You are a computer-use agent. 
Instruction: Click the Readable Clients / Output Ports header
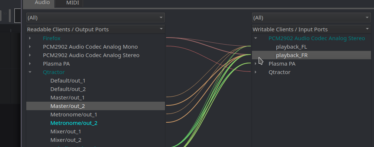tap(95, 29)
